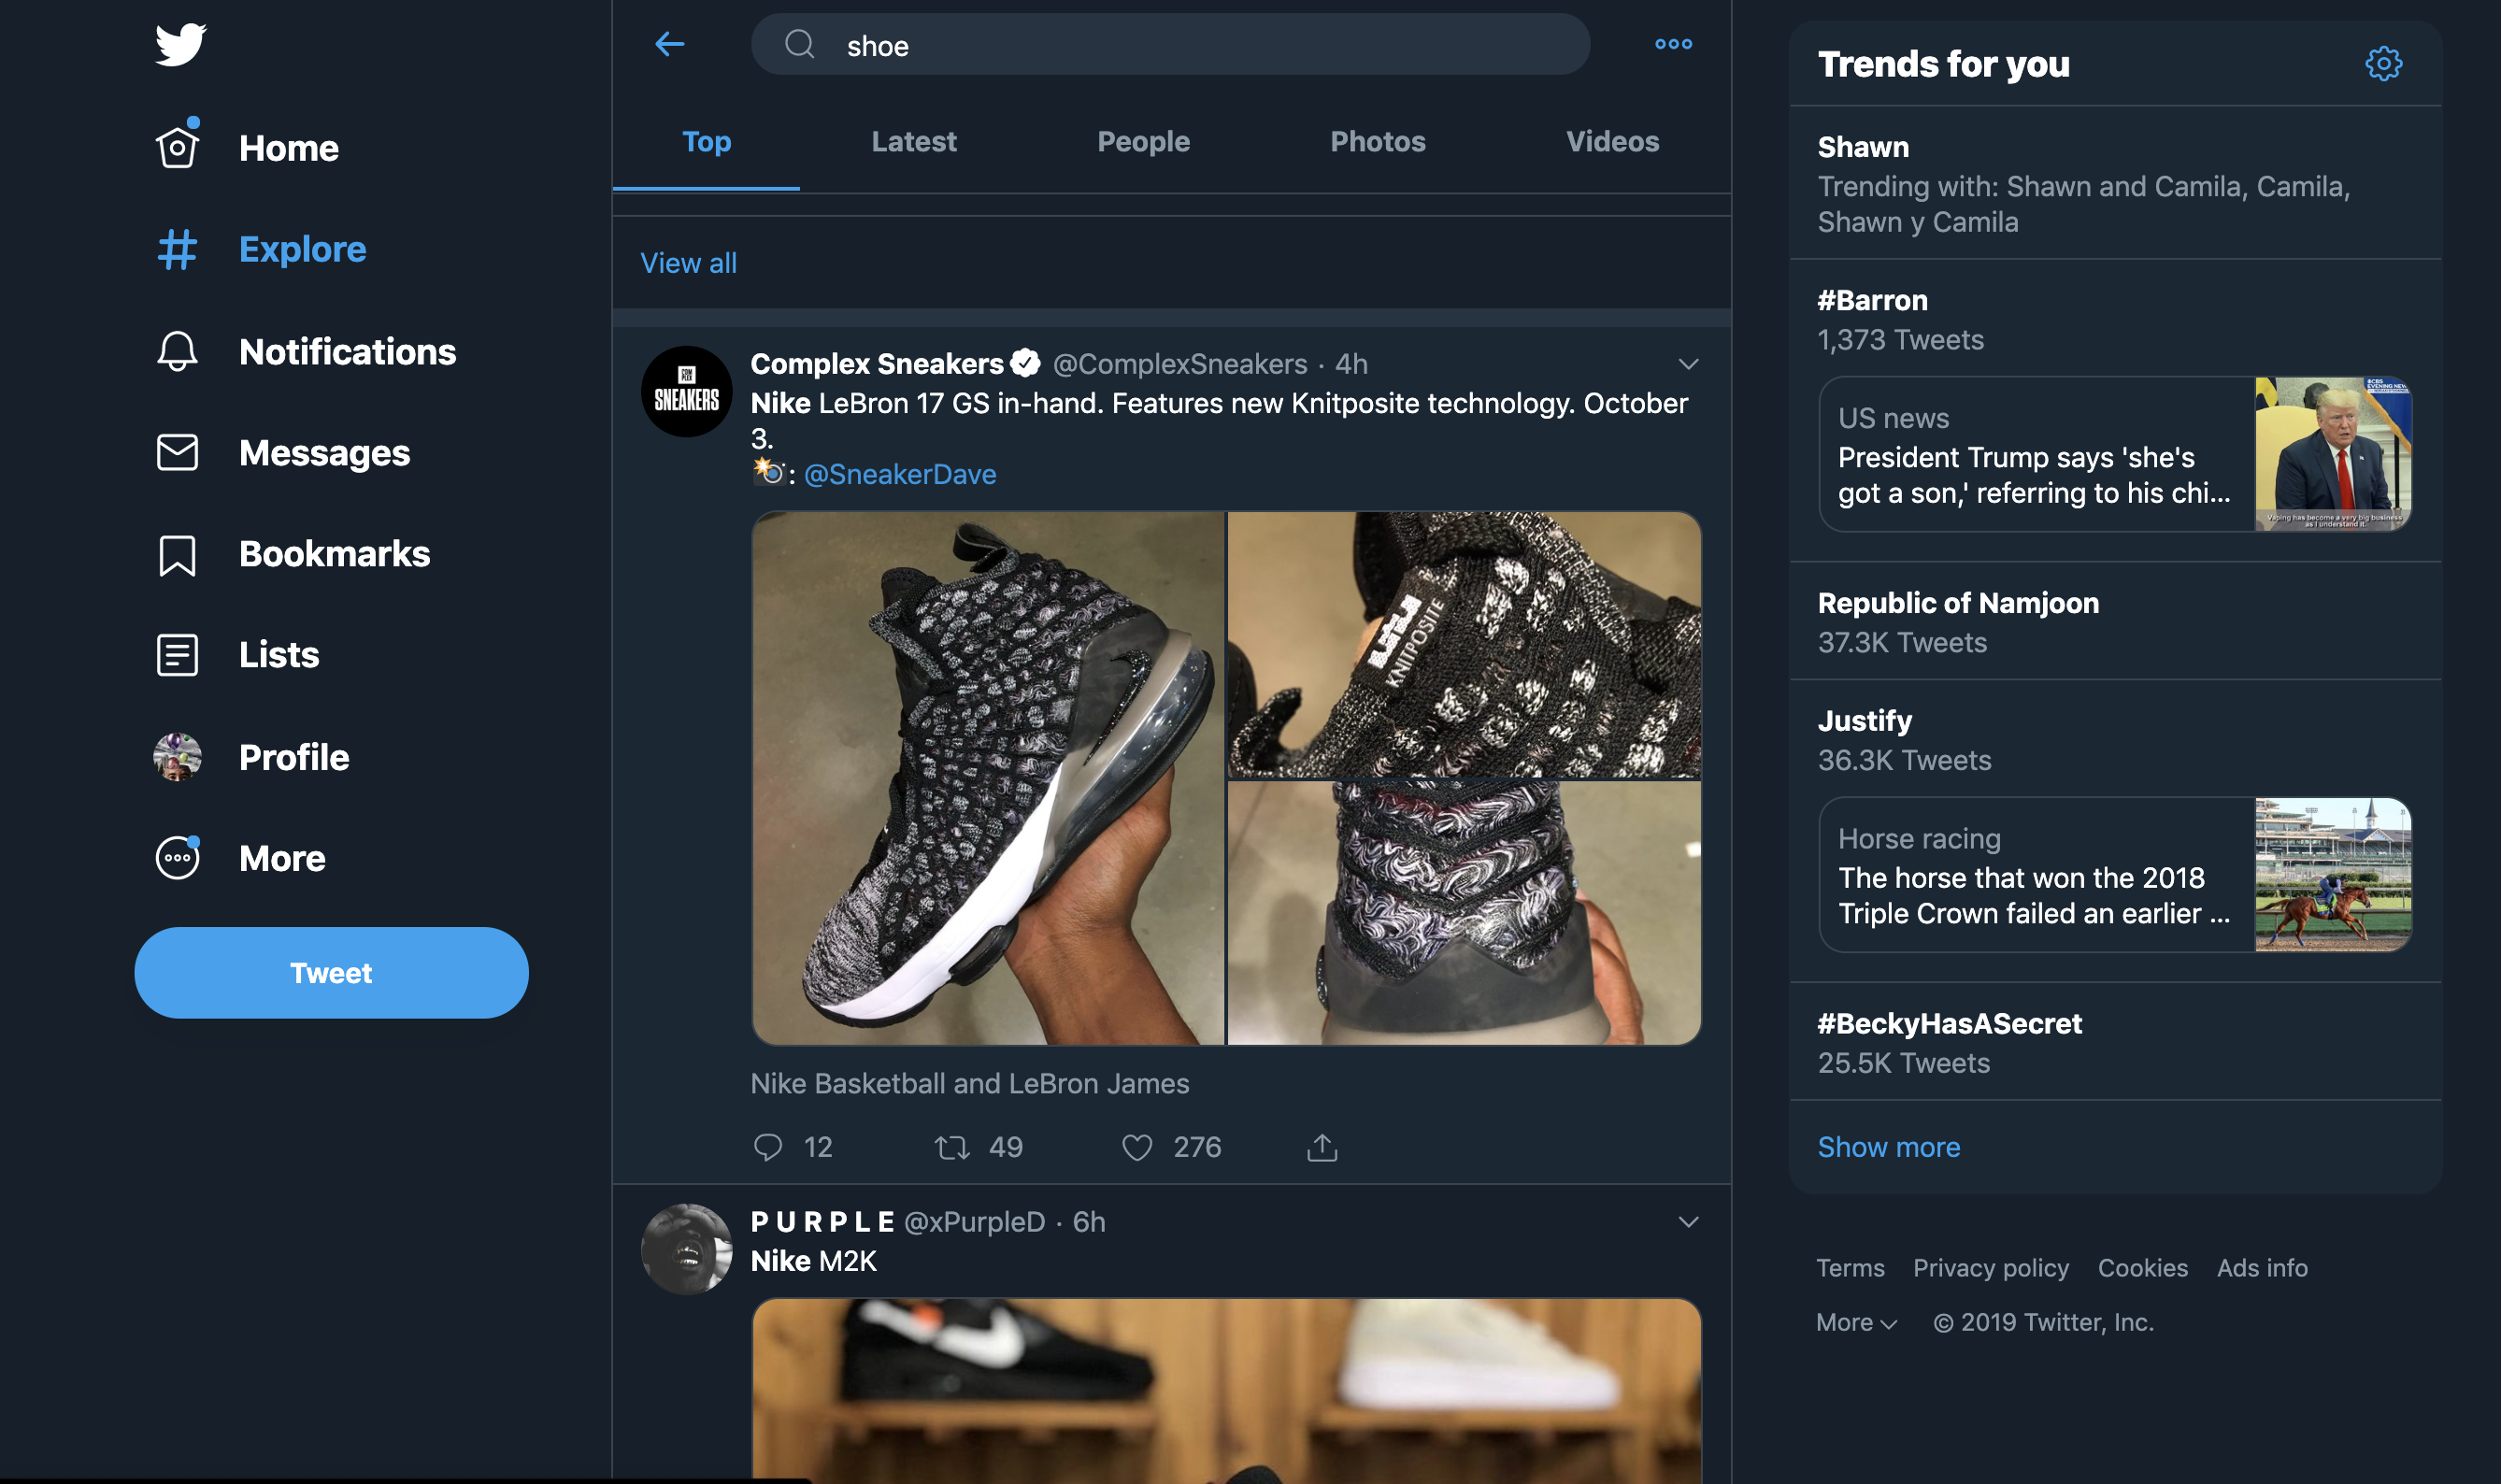This screenshot has height=1484, width=2501.
Task: Open trends settings gear icon
Action: (2383, 64)
